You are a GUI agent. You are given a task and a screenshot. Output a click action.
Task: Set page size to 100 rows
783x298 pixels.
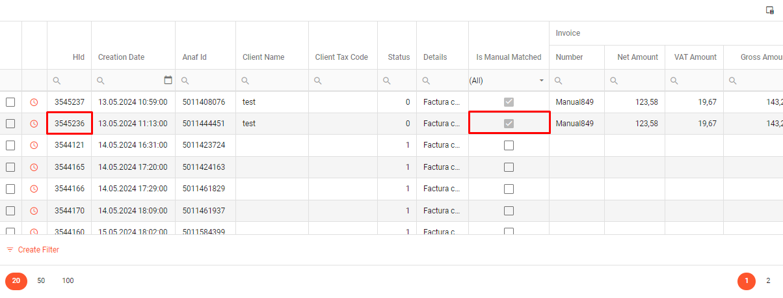click(x=68, y=281)
